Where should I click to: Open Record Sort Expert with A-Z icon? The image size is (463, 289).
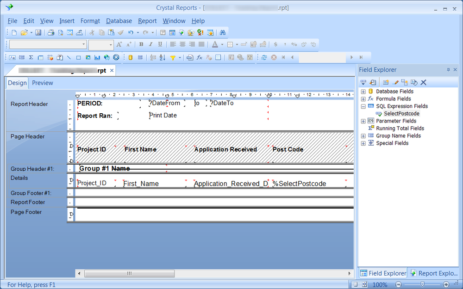(x=163, y=57)
